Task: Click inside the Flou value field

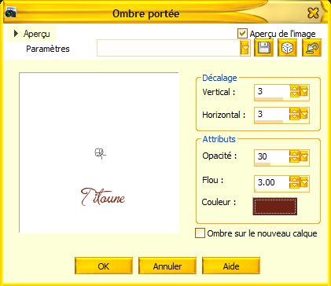Action: pyautogui.click(x=272, y=182)
